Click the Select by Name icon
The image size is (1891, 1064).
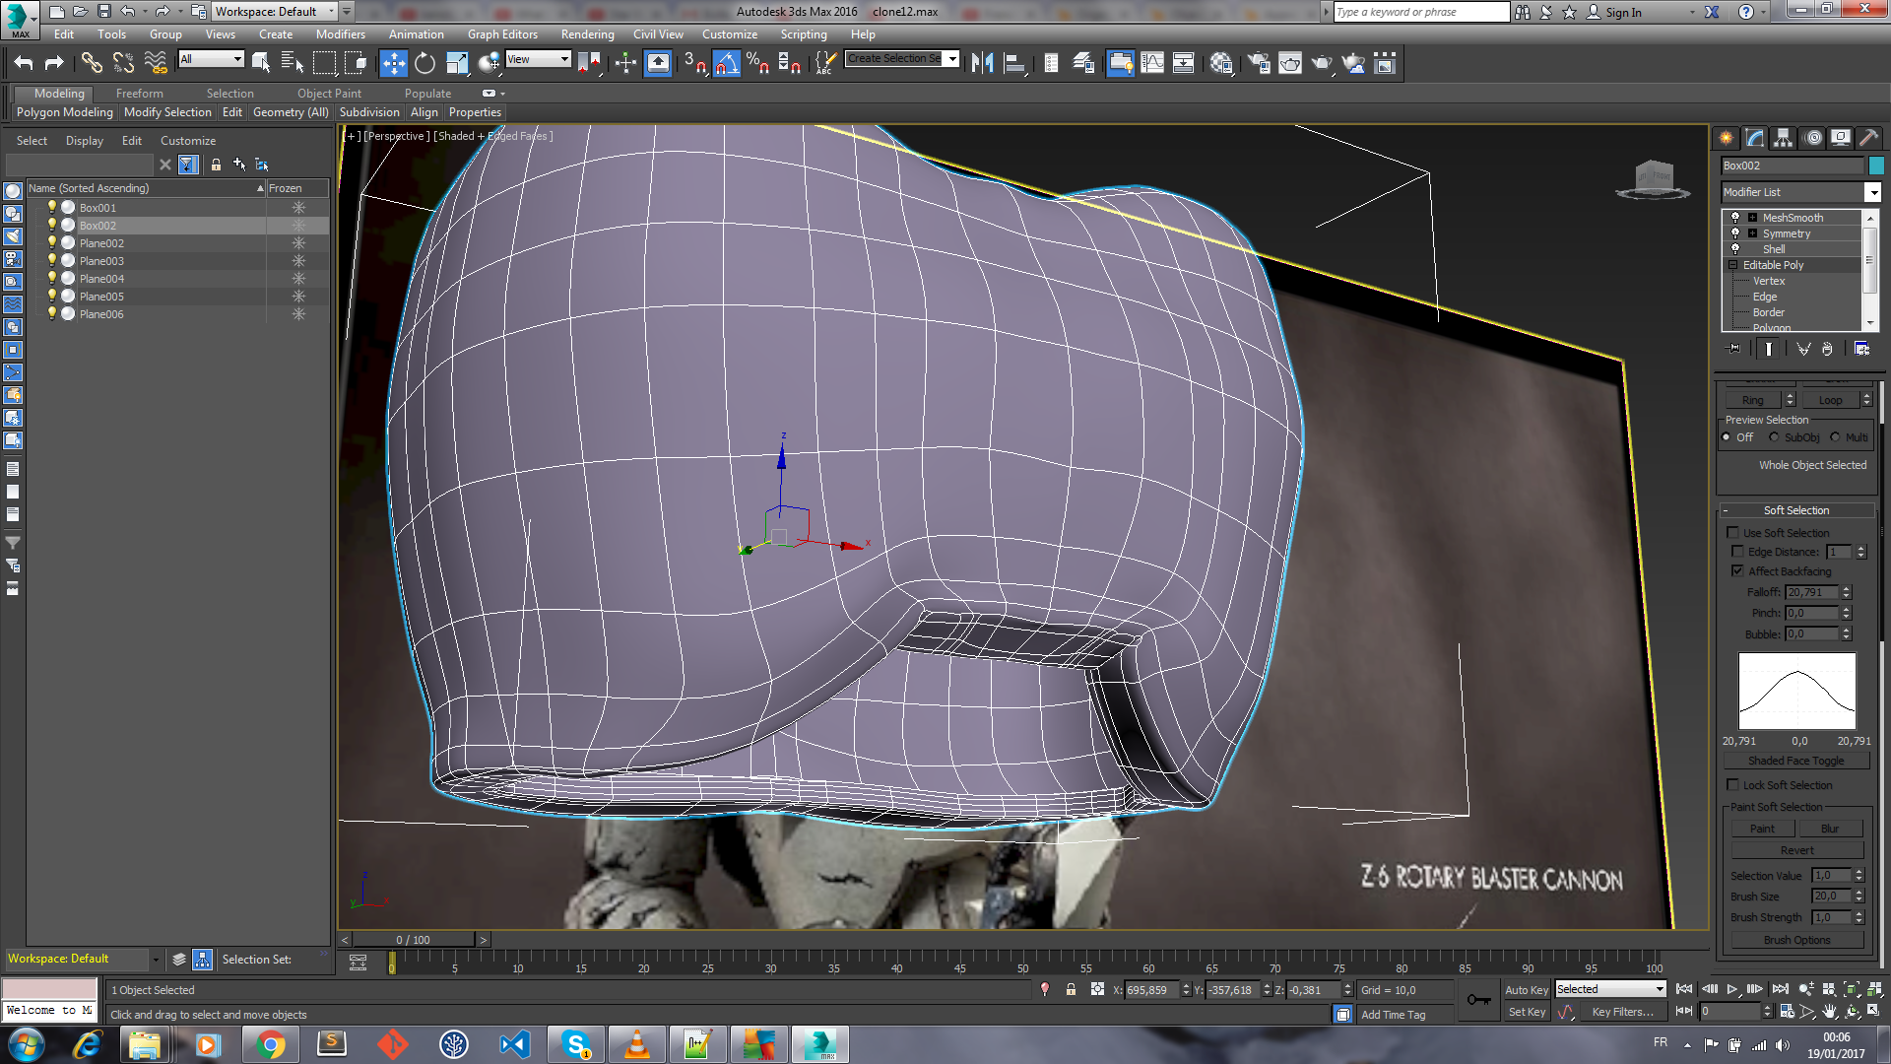293,63
